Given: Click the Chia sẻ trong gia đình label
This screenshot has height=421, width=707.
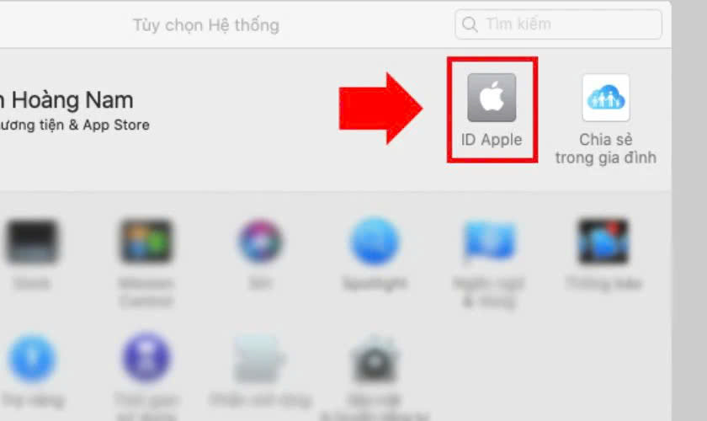Looking at the screenshot, I should point(605,148).
